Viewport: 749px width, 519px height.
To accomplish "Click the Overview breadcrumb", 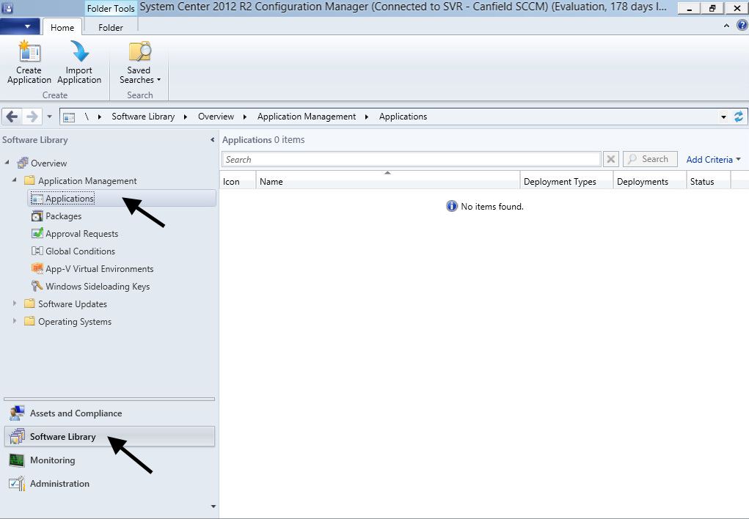I will click(216, 117).
